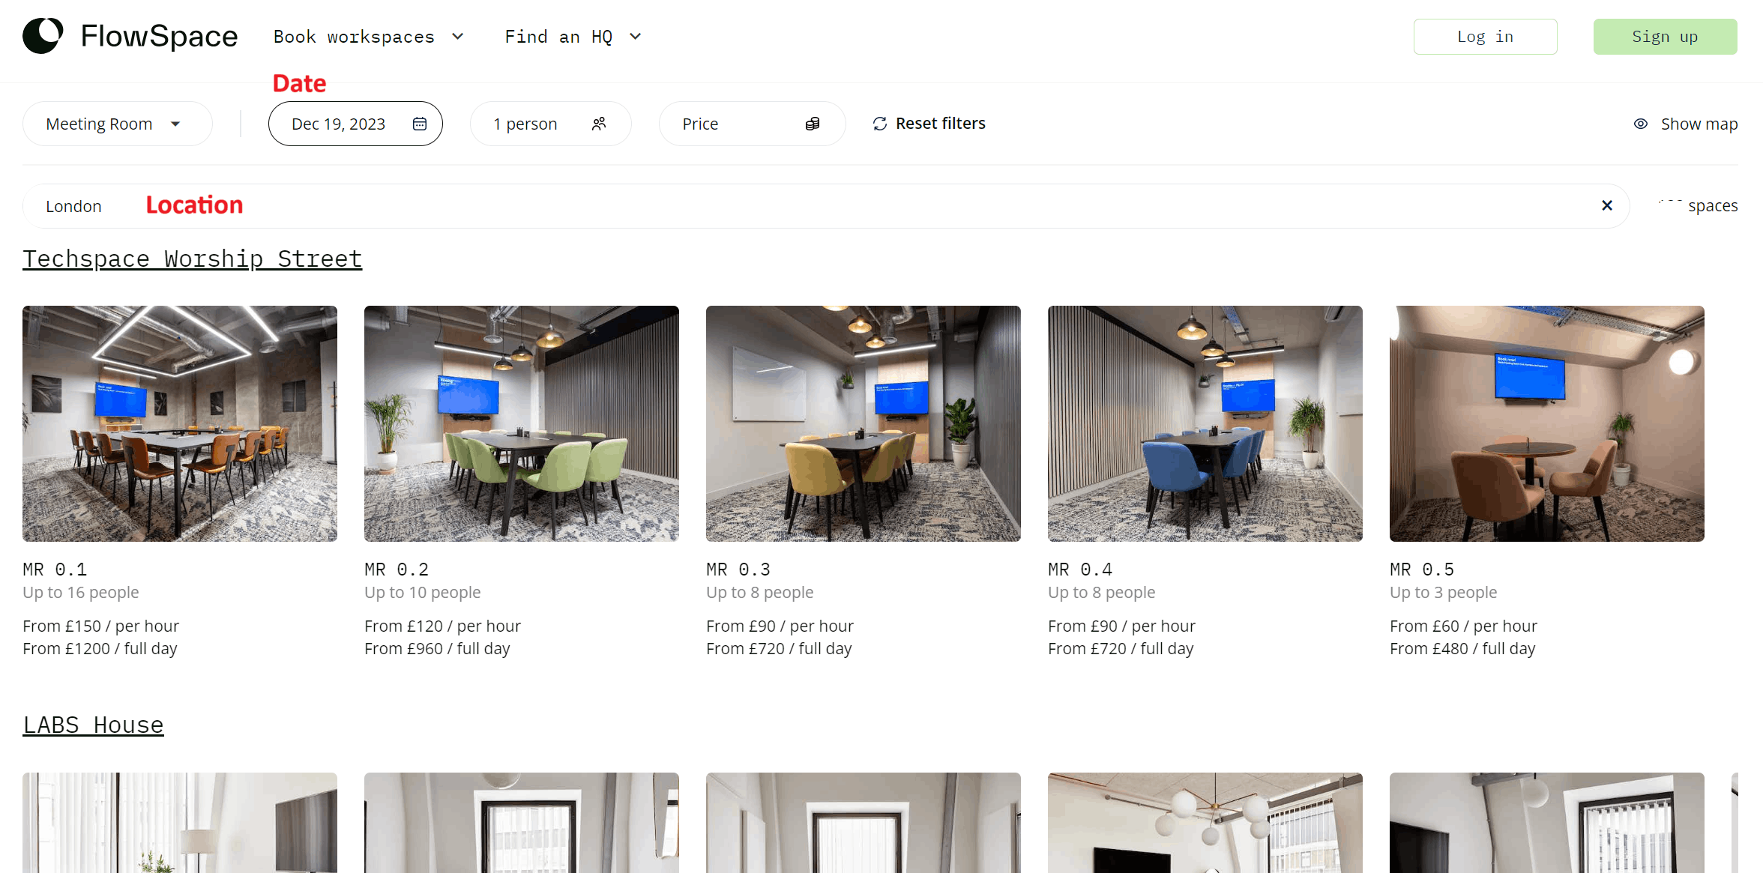Image resolution: width=1763 pixels, height=873 pixels.
Task: Click the FlowSpace logo icon
Action: [43, 36]
